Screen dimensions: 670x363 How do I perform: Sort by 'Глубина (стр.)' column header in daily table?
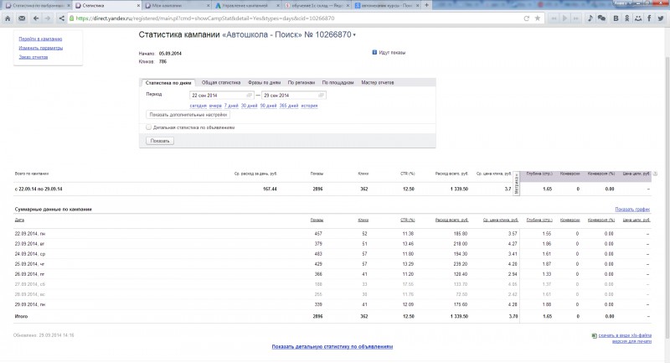(539, 220)
